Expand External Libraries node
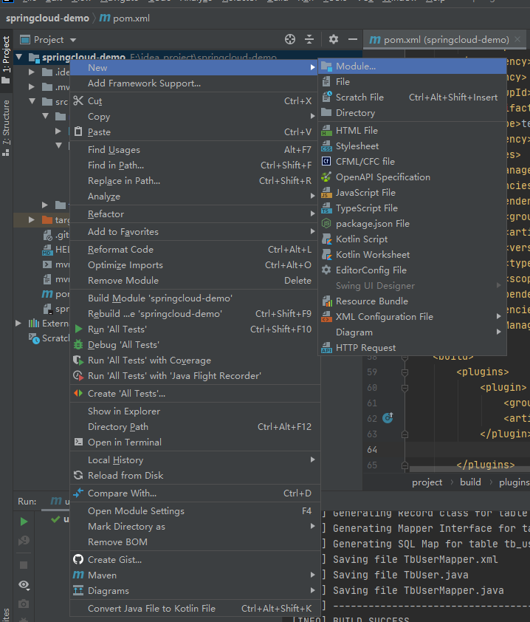The width and height of the screenshot is (530, 622). tap(18, 324)
